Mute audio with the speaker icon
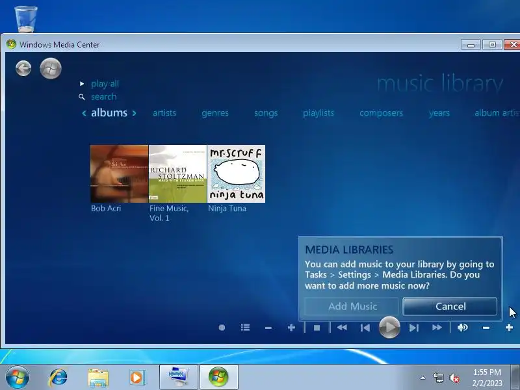520x390 pixels. click(x=463, y=328)
